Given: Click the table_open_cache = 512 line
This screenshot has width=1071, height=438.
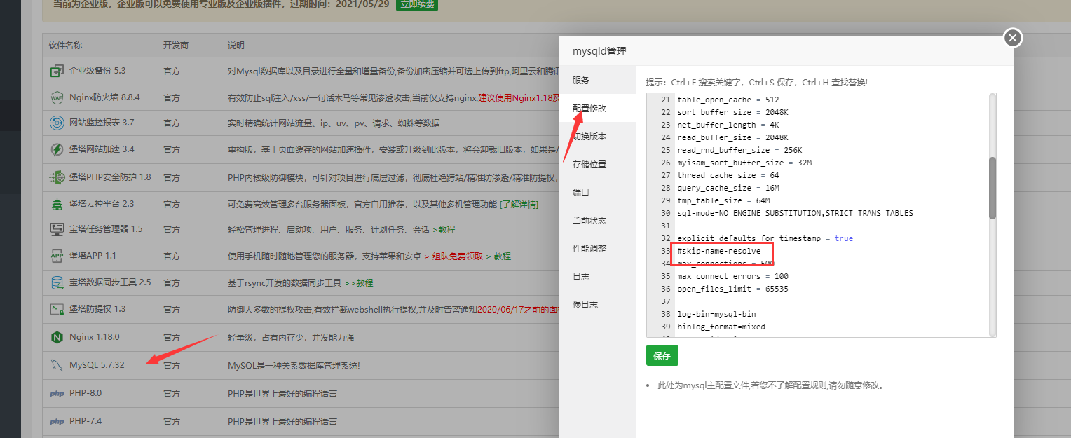Looking at the screenshot, I should click(728, 100).
